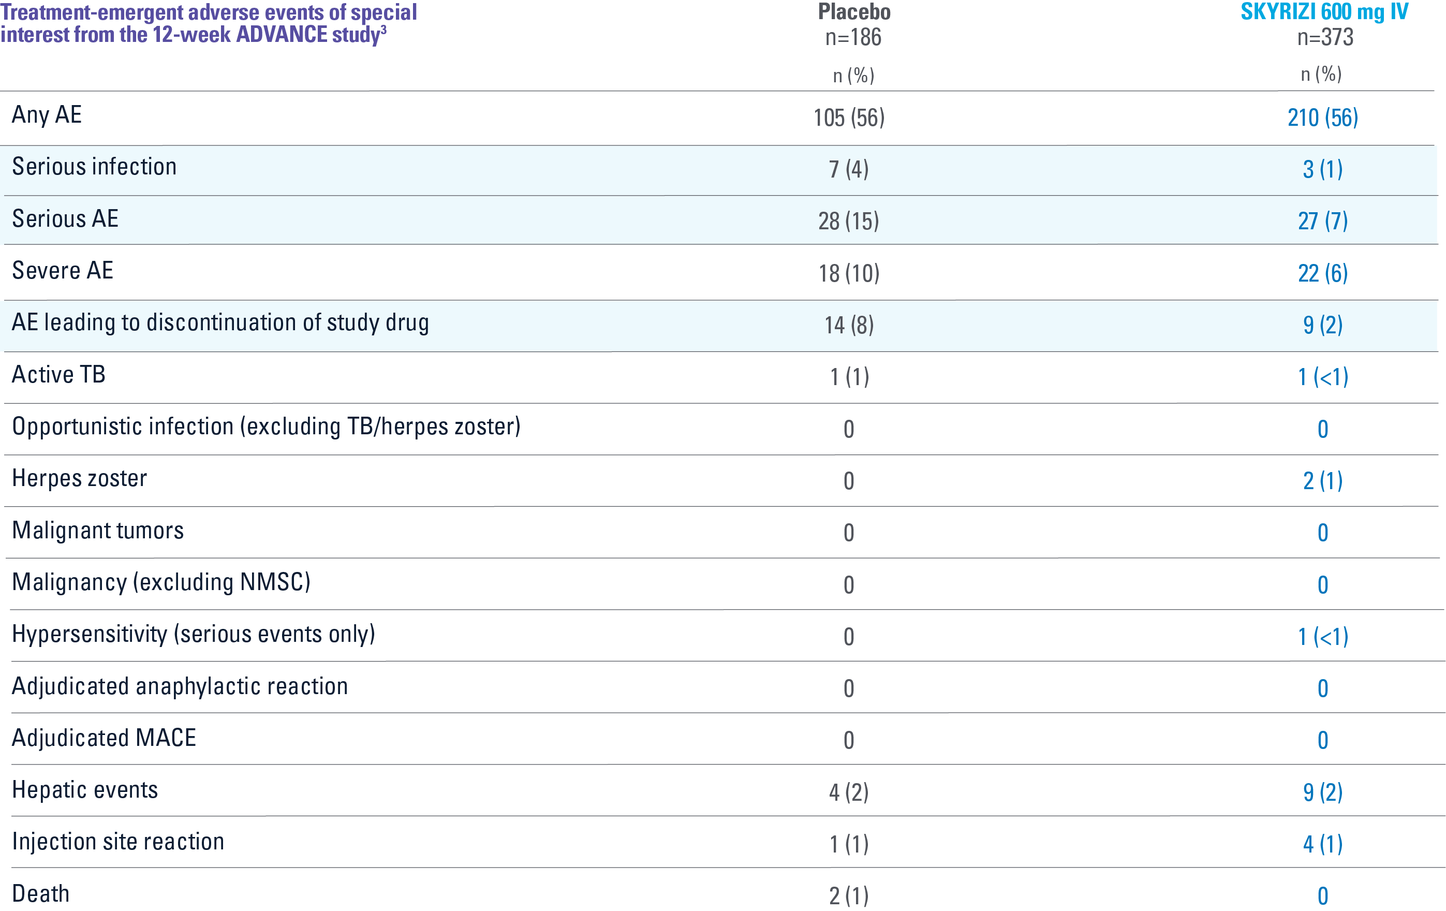Select 'Adjudicated anaphylactic reaction' row label
The height and width of the screenshot is (911, 1446).
tap(180, 686)
